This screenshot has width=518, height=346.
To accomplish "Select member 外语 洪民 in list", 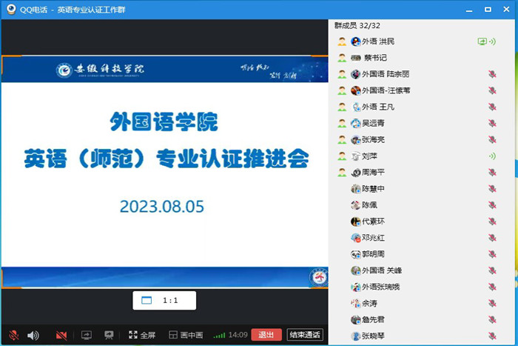I will pos(377,41).
